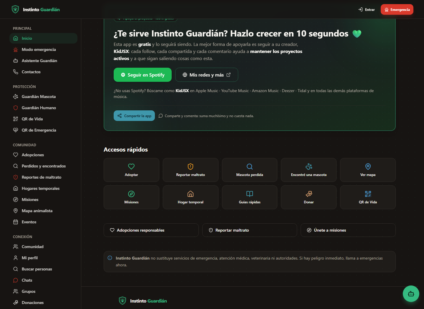Open the Mis redes y más link
Viewport: 424px width, 309px height.
click(207, 75)
